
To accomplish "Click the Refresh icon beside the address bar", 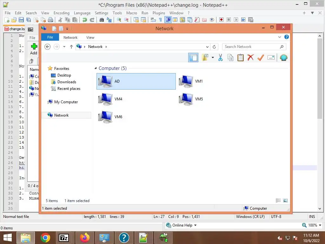I will (x=214, y=47).
